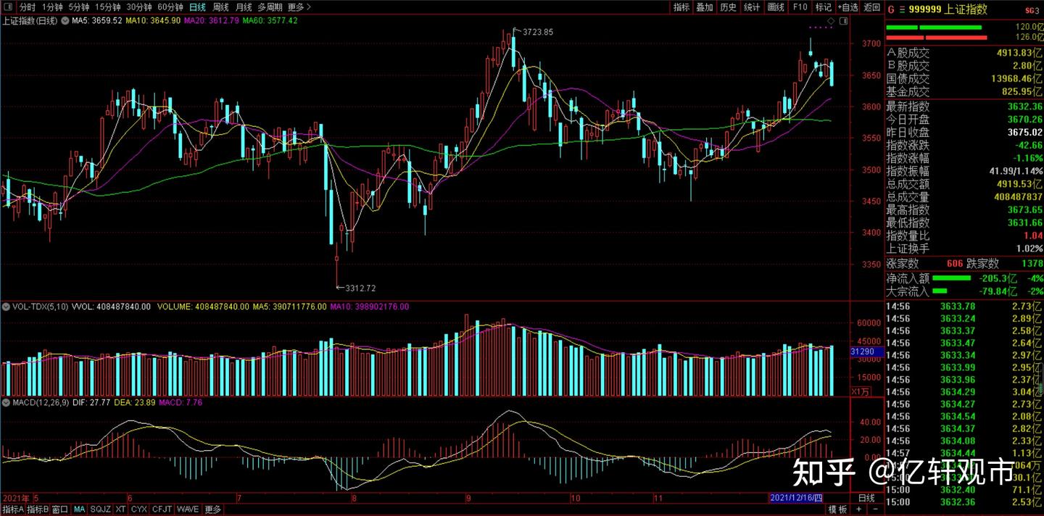Viewport: 1044px width, 516px height.
Task: Click the 指标 indicator button
Action: (681, 7)
